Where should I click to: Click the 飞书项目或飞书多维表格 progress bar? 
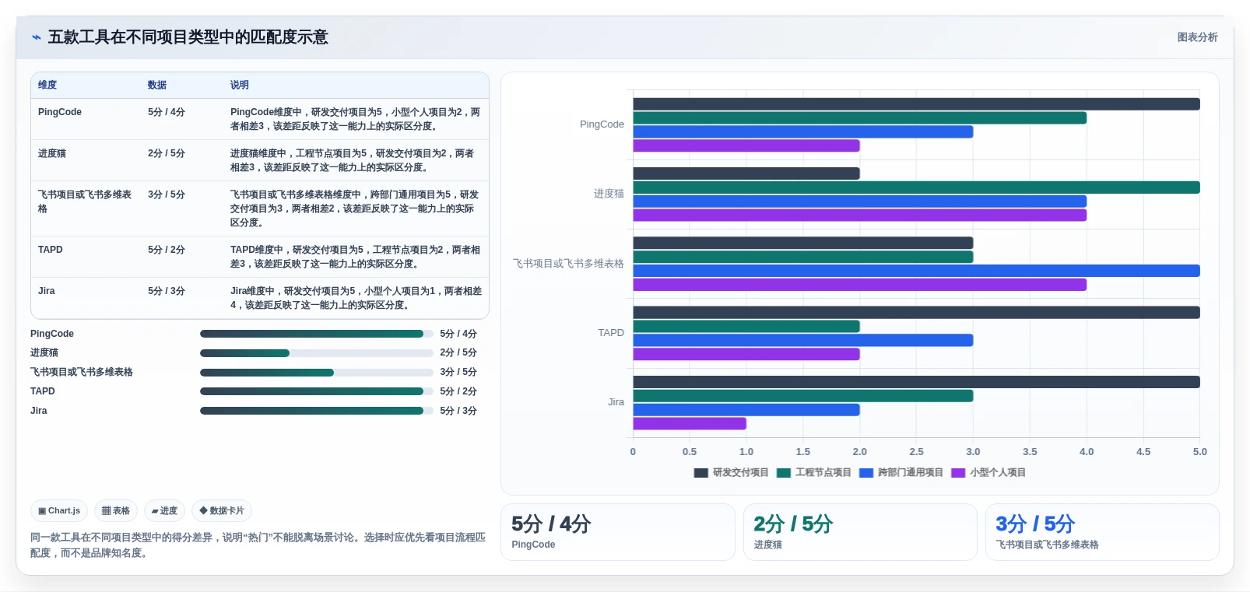tap(316, 373)
